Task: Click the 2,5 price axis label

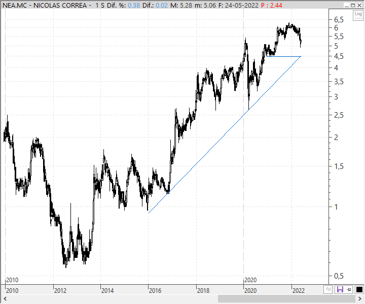Action: [x=339, y=115]
